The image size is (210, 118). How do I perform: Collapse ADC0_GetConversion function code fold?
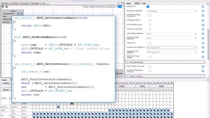tap(13, 68)
